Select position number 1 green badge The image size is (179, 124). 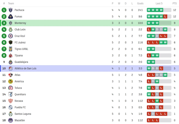point(4,10)
